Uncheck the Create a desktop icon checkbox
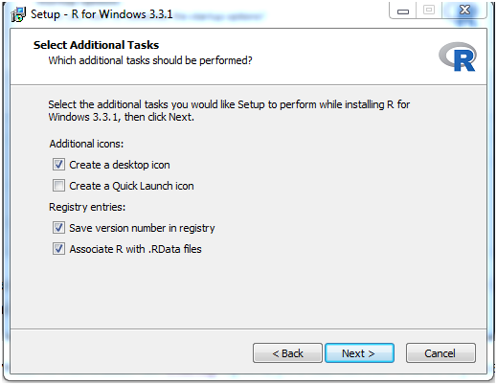This screenshot has width=497, height=385. 58,165
